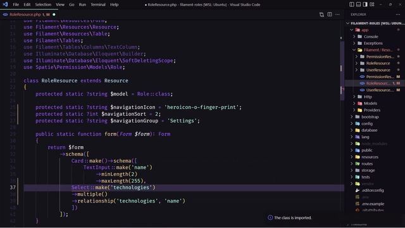The height and width of the screenshot is (228, 405).
Task: Open Customize Layout icon
Action: [x=372, y=4]
